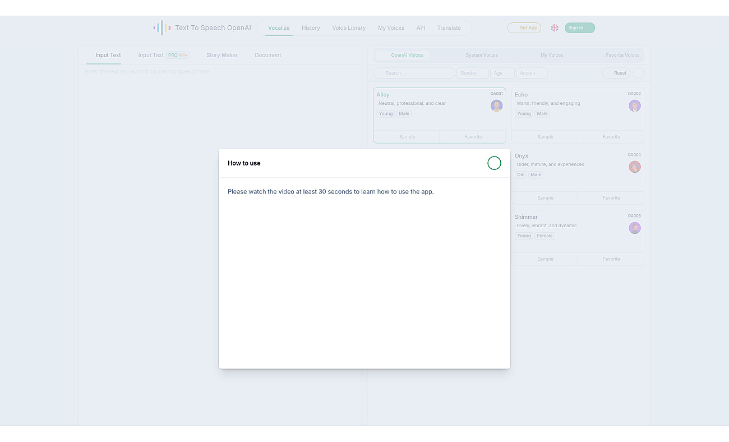Open the language selector flag icon
This screenshot has width=729, height=442.
(x=555, y=27)
